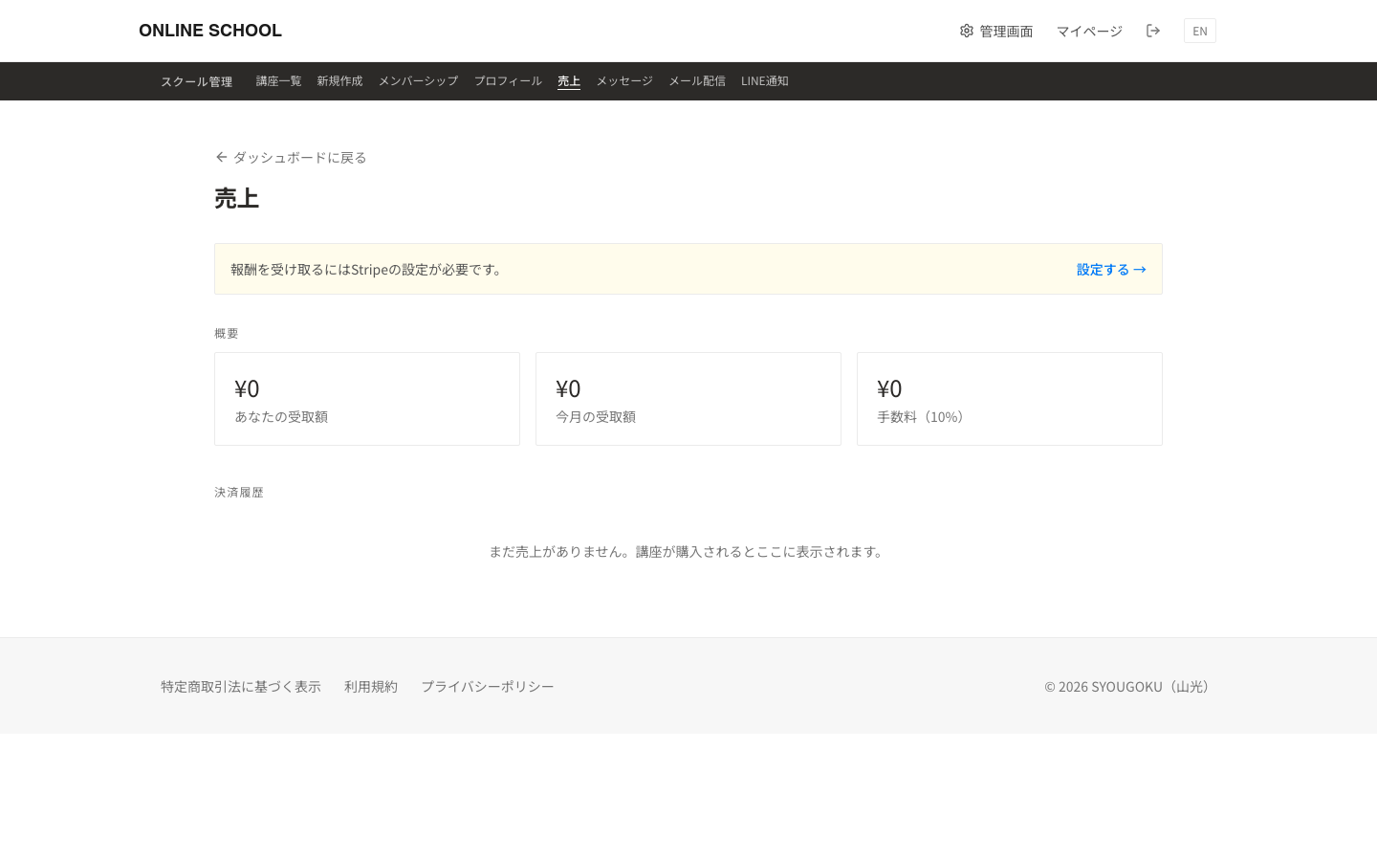Open the LINE通知 settings page

tap(765, 80)
